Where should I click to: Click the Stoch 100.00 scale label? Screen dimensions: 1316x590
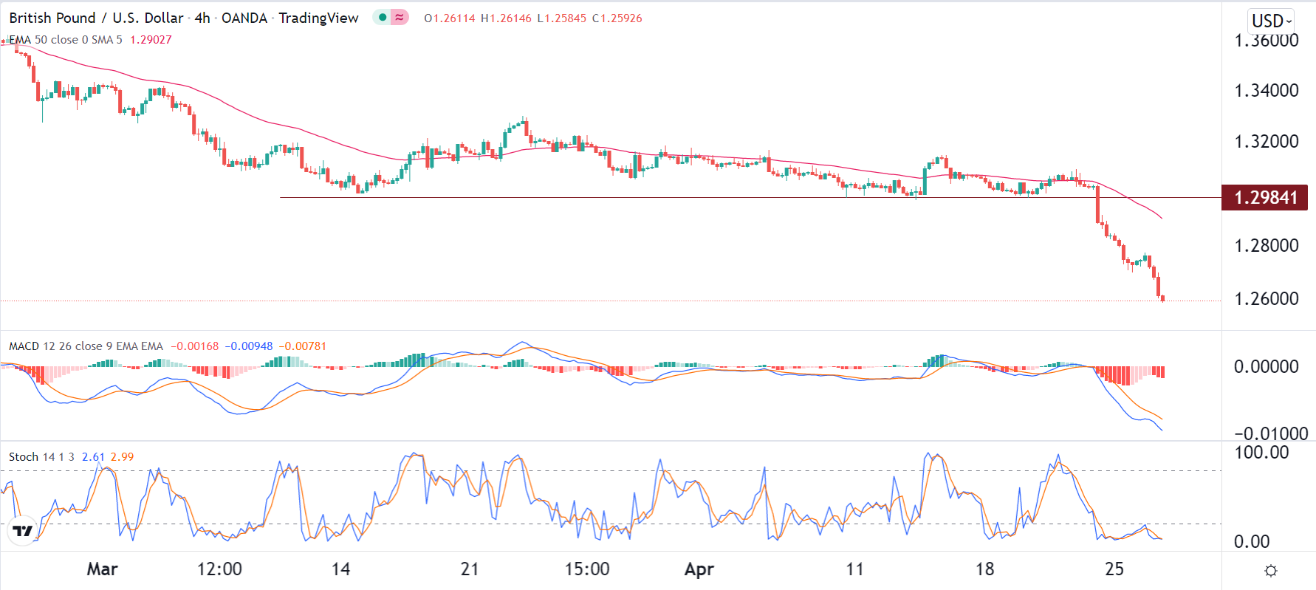click(x=1261, y=452)
